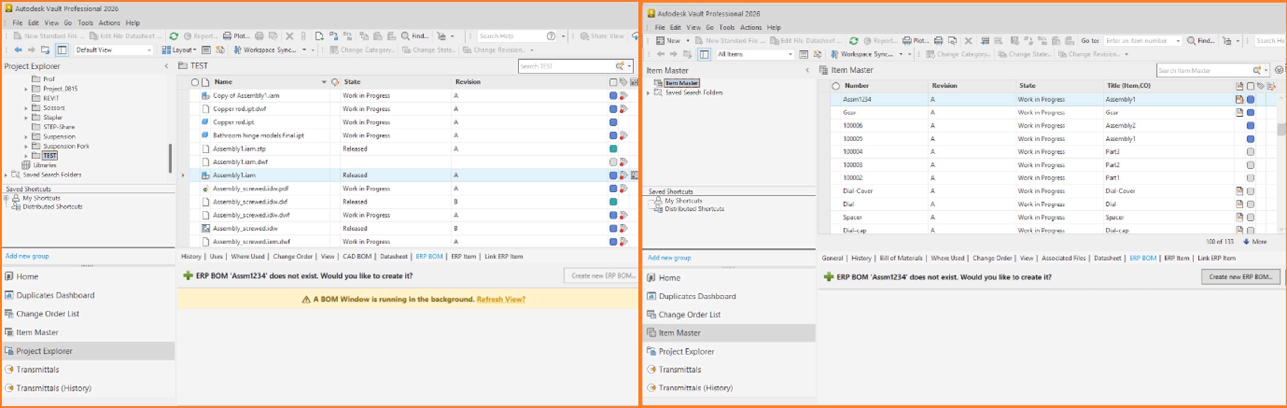Click the delete X icon in the left toolbar
The height and width of the screenshot is (408, 1287).
[289, 36]
